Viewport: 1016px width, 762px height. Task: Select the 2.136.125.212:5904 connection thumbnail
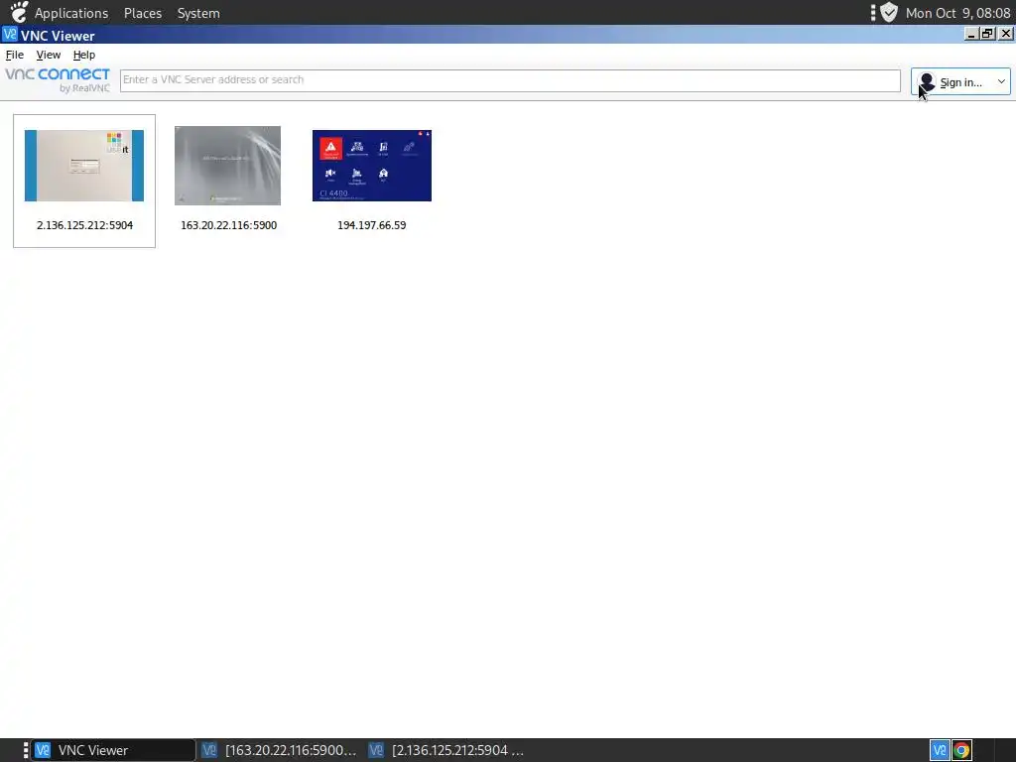[84, 166]
